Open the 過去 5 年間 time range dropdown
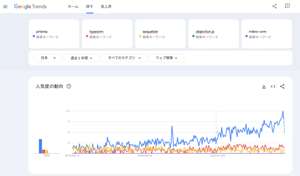The width and height of the screenshot is (300, 176). coord(81,58)
